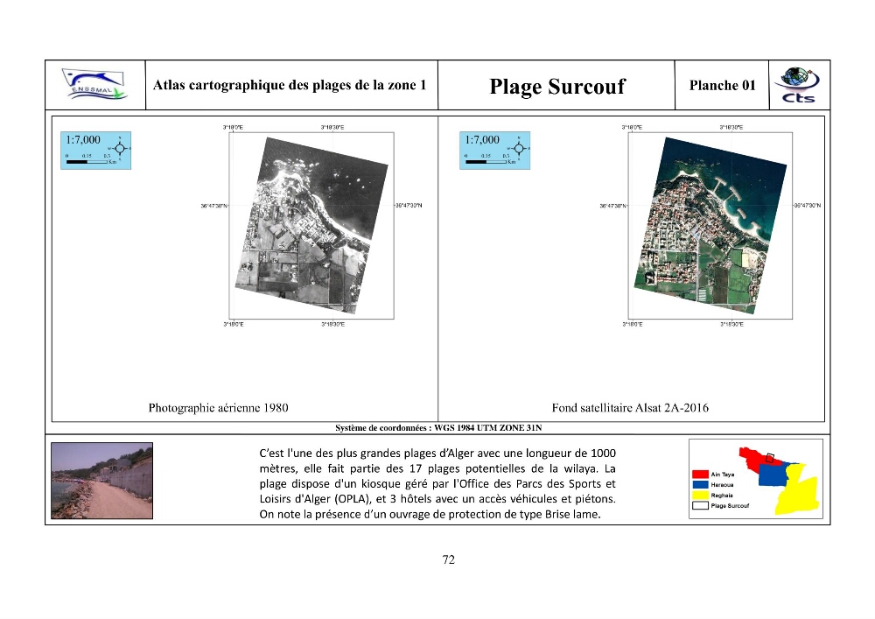Click the compass rose in left scale box
This screenshot has width=875, height=619.
click(120, 149)
